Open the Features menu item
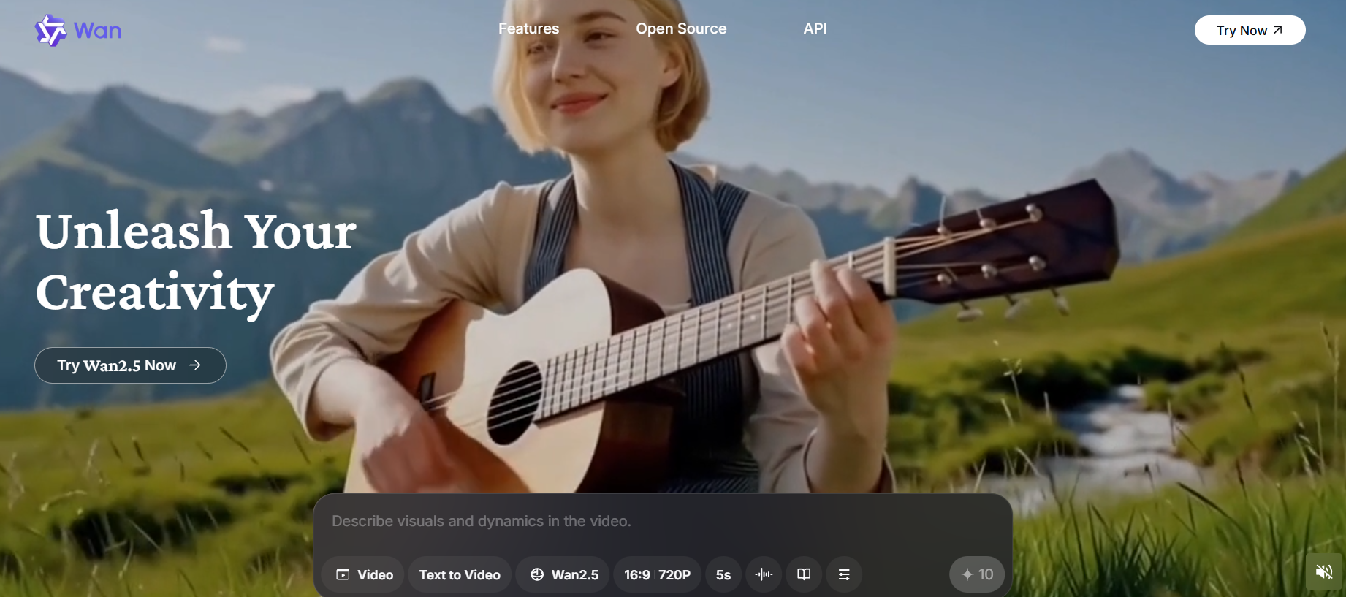The width and height of the screenshot is (1346, 597). tap(528, 28)
